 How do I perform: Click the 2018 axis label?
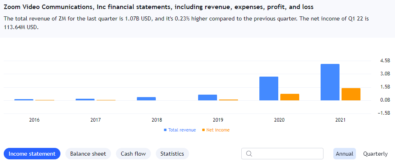(157, 120)
